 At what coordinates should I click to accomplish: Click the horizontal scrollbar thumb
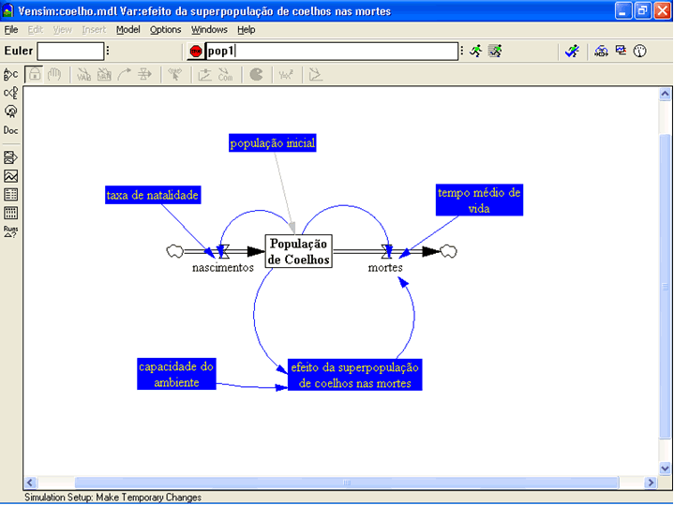tap(347, 483)
